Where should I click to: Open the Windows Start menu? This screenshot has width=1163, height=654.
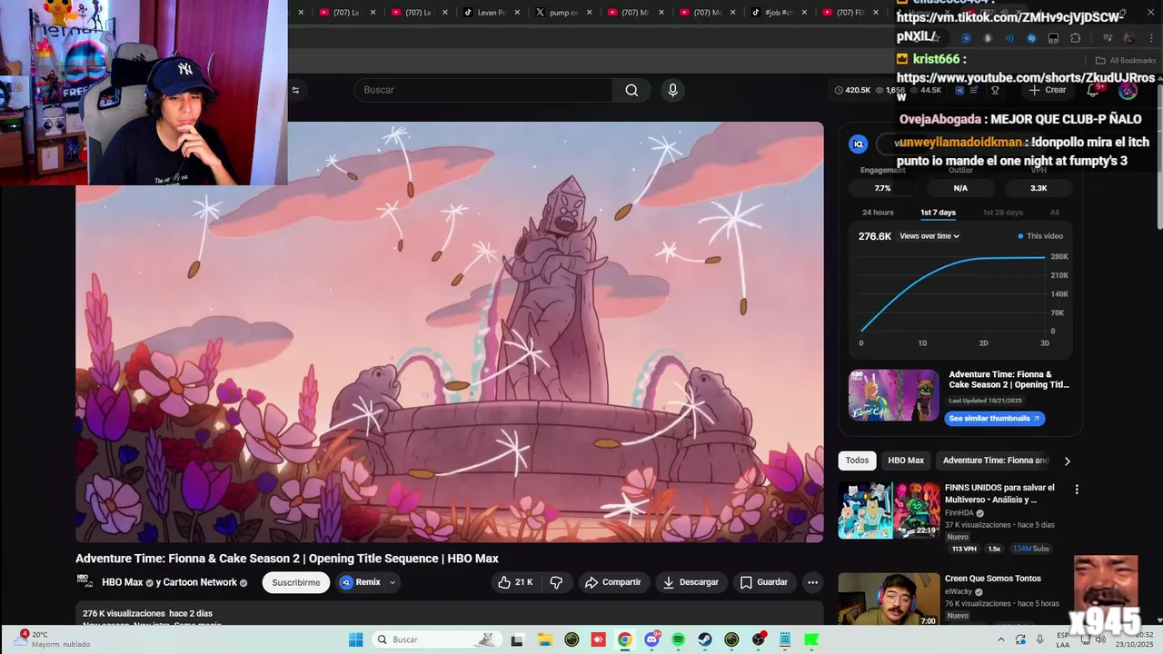tap(356, 639)
